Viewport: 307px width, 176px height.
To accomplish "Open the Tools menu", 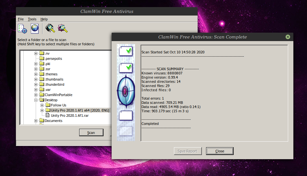I will [32, 19].
